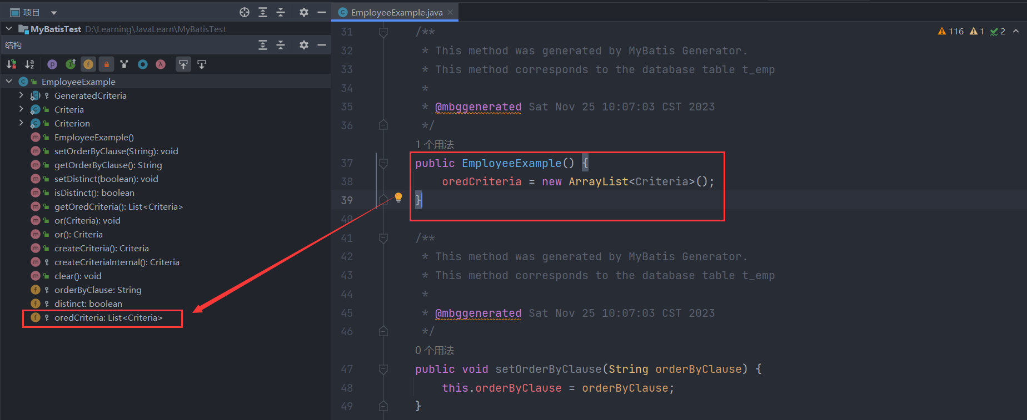Select or(): Criteria entry
Screen dimensions: 1027x420
pos(166,234)
